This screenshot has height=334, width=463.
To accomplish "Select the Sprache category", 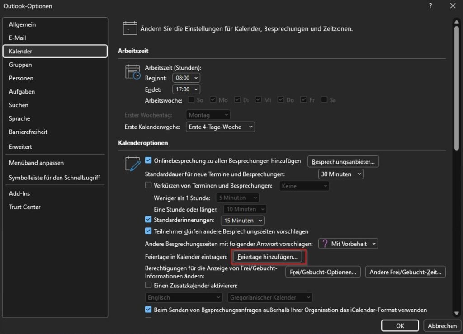I will [x=55, y=118].
